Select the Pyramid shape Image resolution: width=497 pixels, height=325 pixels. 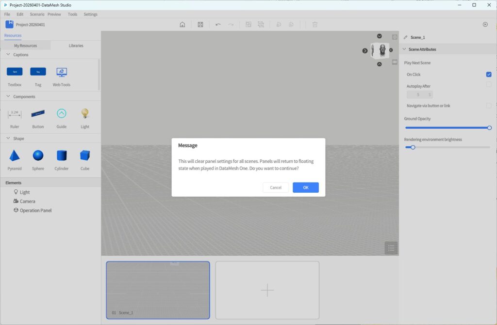pos(15,155)
